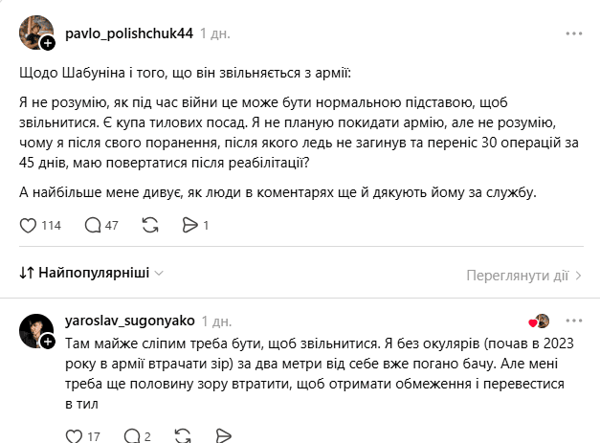600x443 pixels.
Task: View yaroslav_sugonyako's profile picture
Action: pos(36,330)
